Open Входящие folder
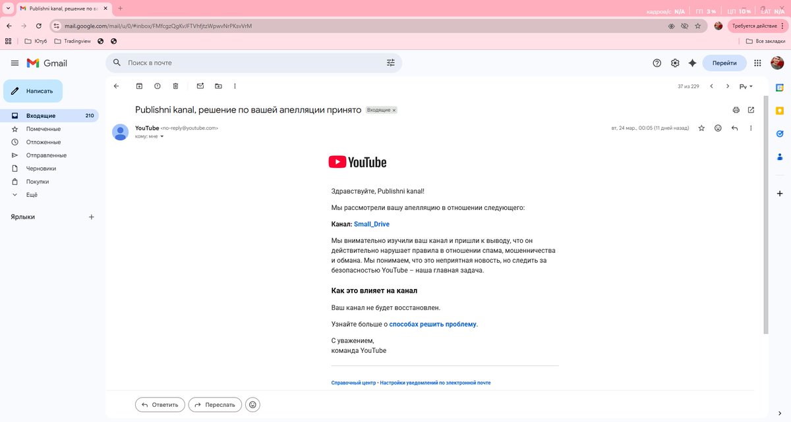791x422 pixels. pos(49,116)
